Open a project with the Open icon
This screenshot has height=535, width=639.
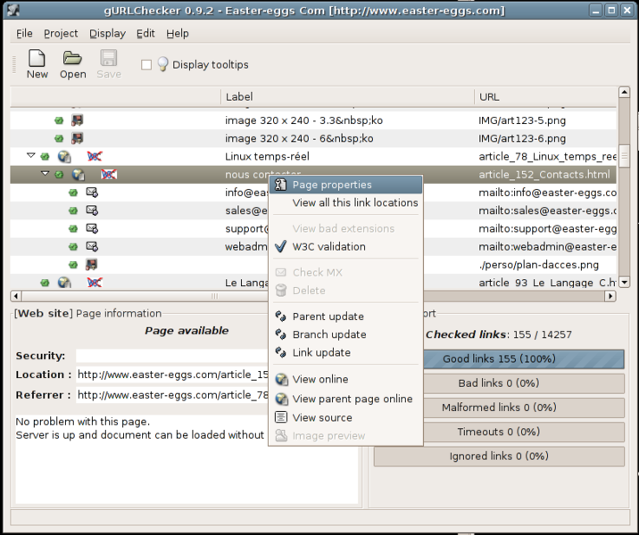[72, 58]
